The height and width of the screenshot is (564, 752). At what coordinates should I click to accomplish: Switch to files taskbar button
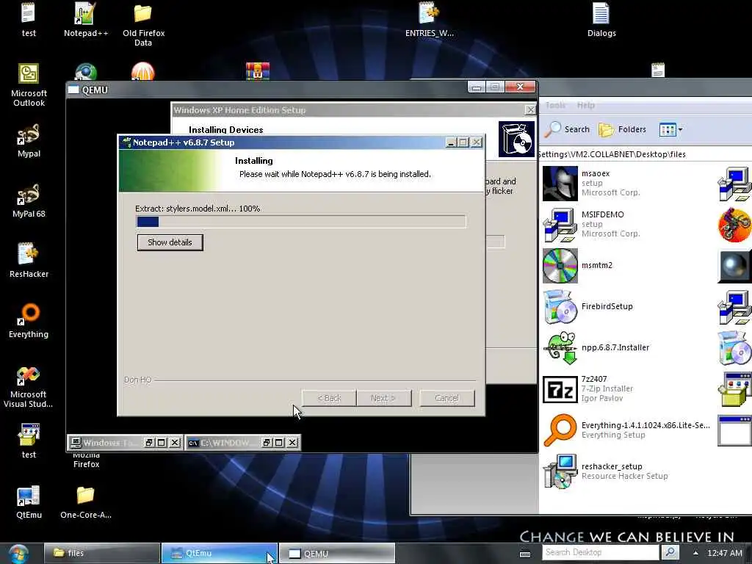[x=101, y=553]
